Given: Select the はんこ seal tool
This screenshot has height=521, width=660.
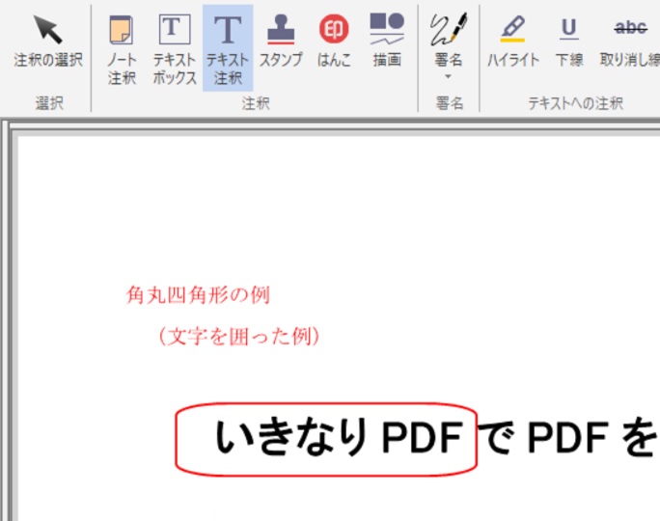Looking at the screenshot, I should (x=334, y=41).
